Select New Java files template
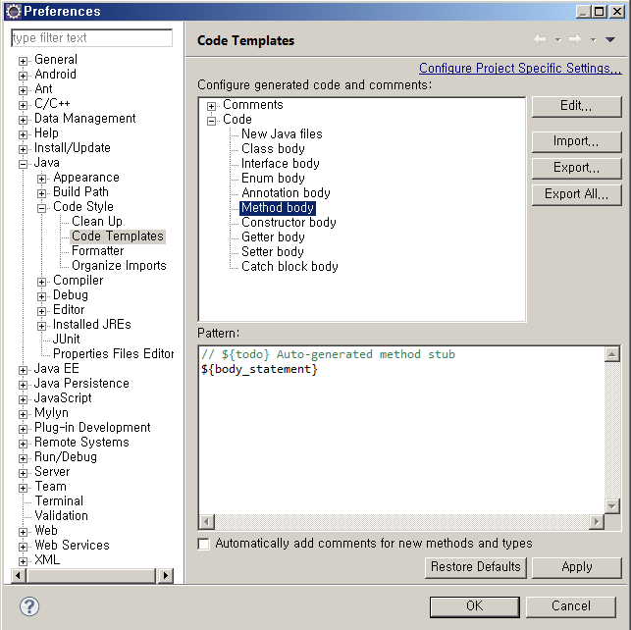This screenshot has height=630, width=631. pyautogui.click(x=282, y=134)
